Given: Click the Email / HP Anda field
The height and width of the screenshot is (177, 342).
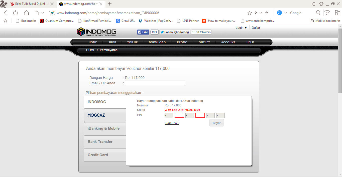Looking at the screenshot, I should [x=155, y=83].
